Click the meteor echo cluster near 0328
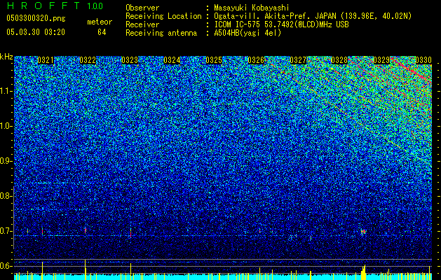This screenshot has height=280, width=441. [363, 232]
